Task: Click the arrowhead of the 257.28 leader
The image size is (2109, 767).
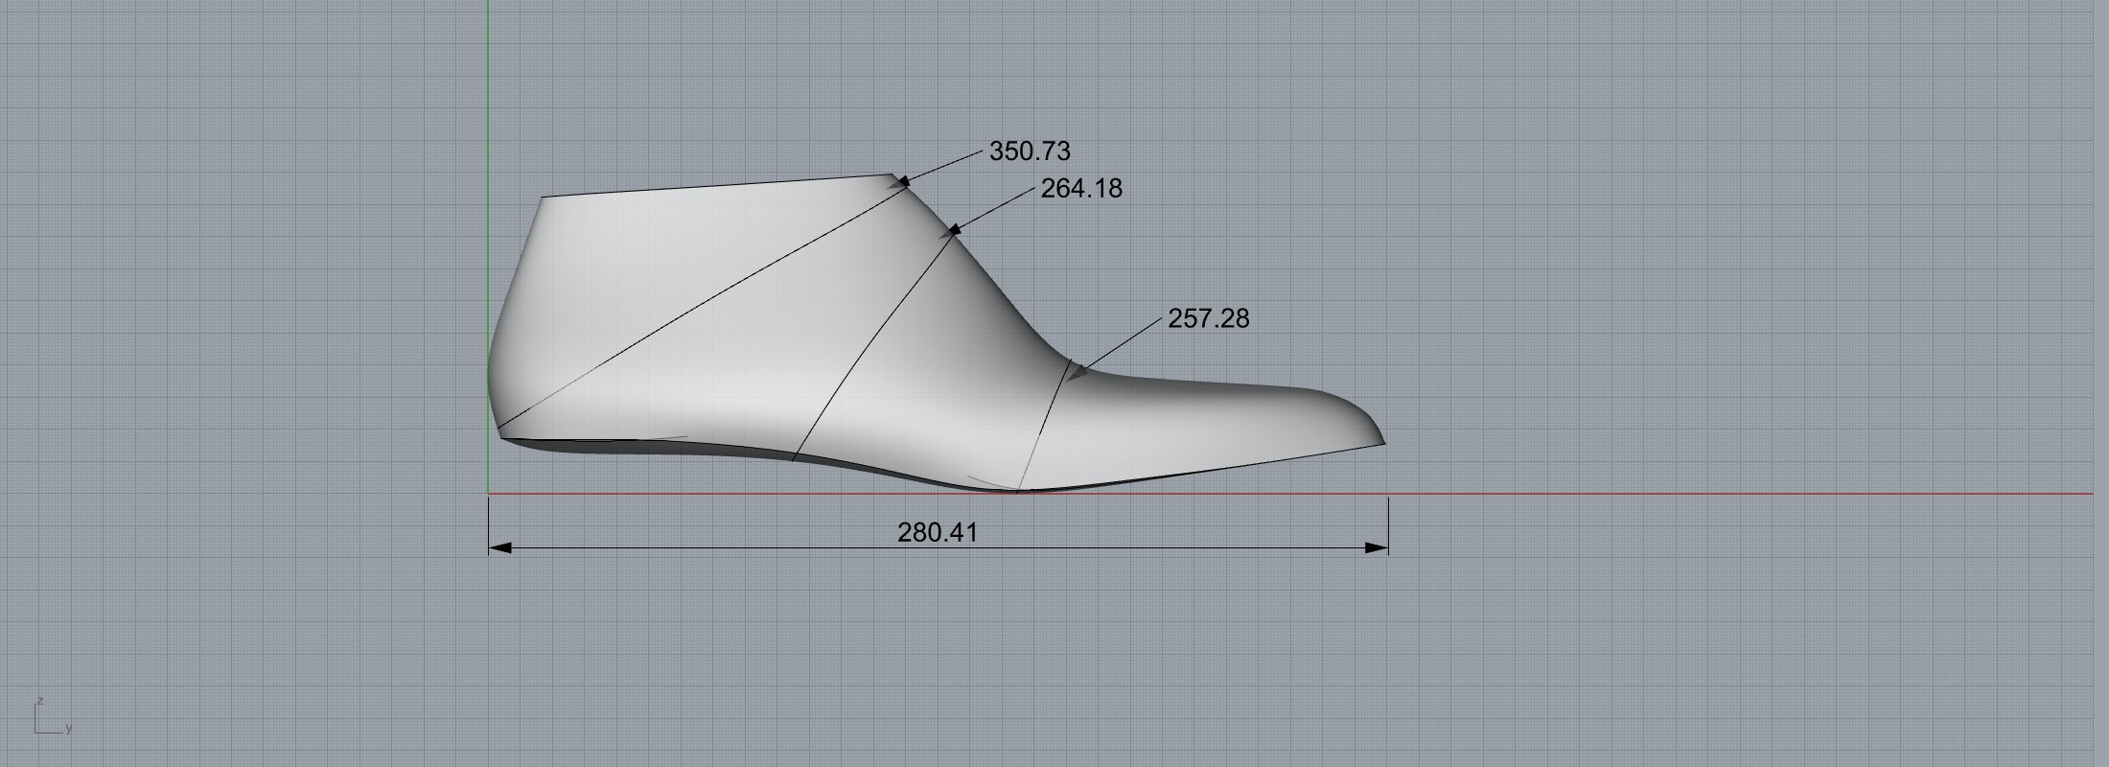Action: (1078, 371)
